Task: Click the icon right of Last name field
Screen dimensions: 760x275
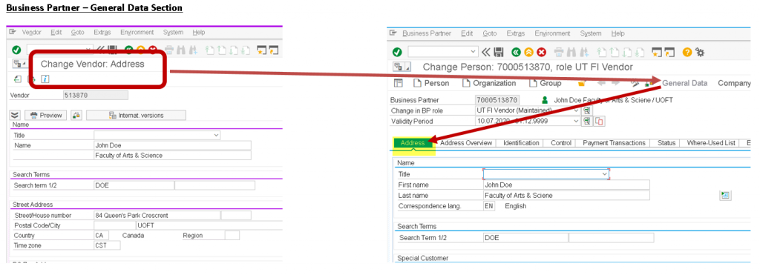Action: pos(725,195)
